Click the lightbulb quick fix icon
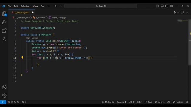Viewport: 191px width, 107px height. tap(22, 57)
